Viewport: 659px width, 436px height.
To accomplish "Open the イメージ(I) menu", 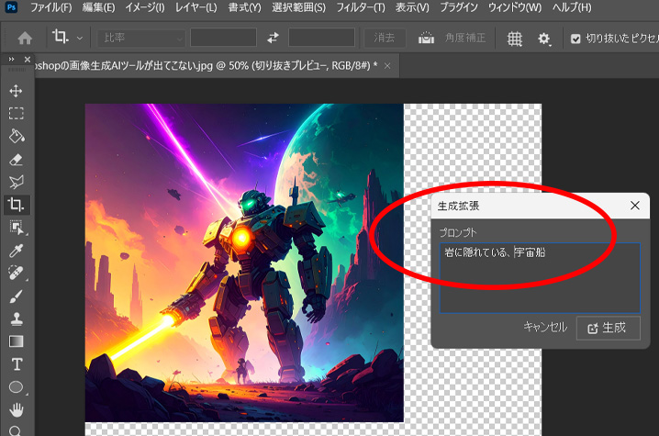I will pyautogui.click(x=145, y=7).
